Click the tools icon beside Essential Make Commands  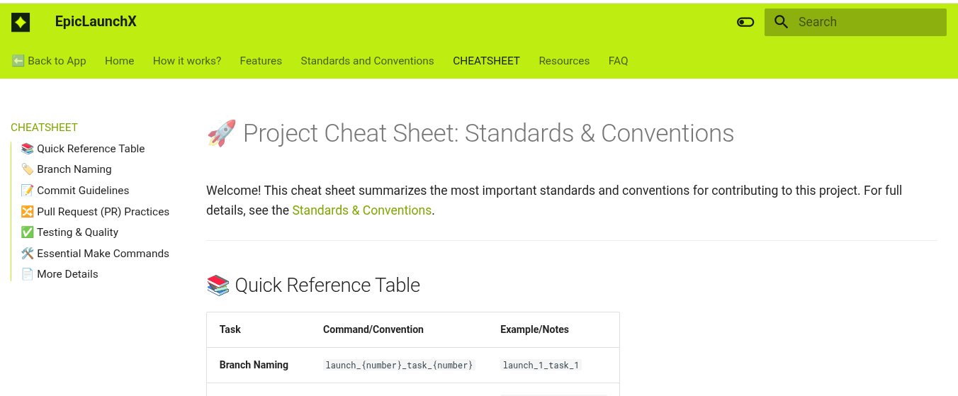click(x=28, y=254)
